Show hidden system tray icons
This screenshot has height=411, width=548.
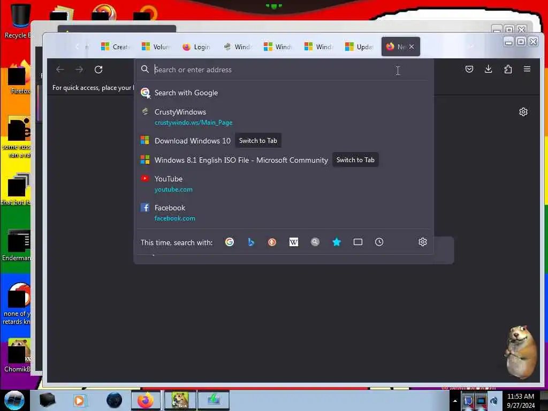click(455, 400)
